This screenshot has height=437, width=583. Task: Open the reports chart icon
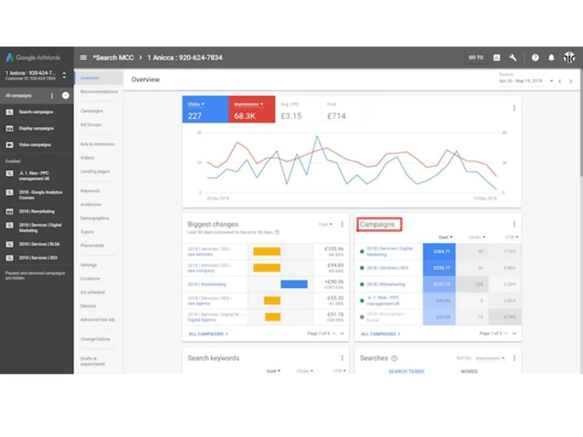[x=496, y=58]
